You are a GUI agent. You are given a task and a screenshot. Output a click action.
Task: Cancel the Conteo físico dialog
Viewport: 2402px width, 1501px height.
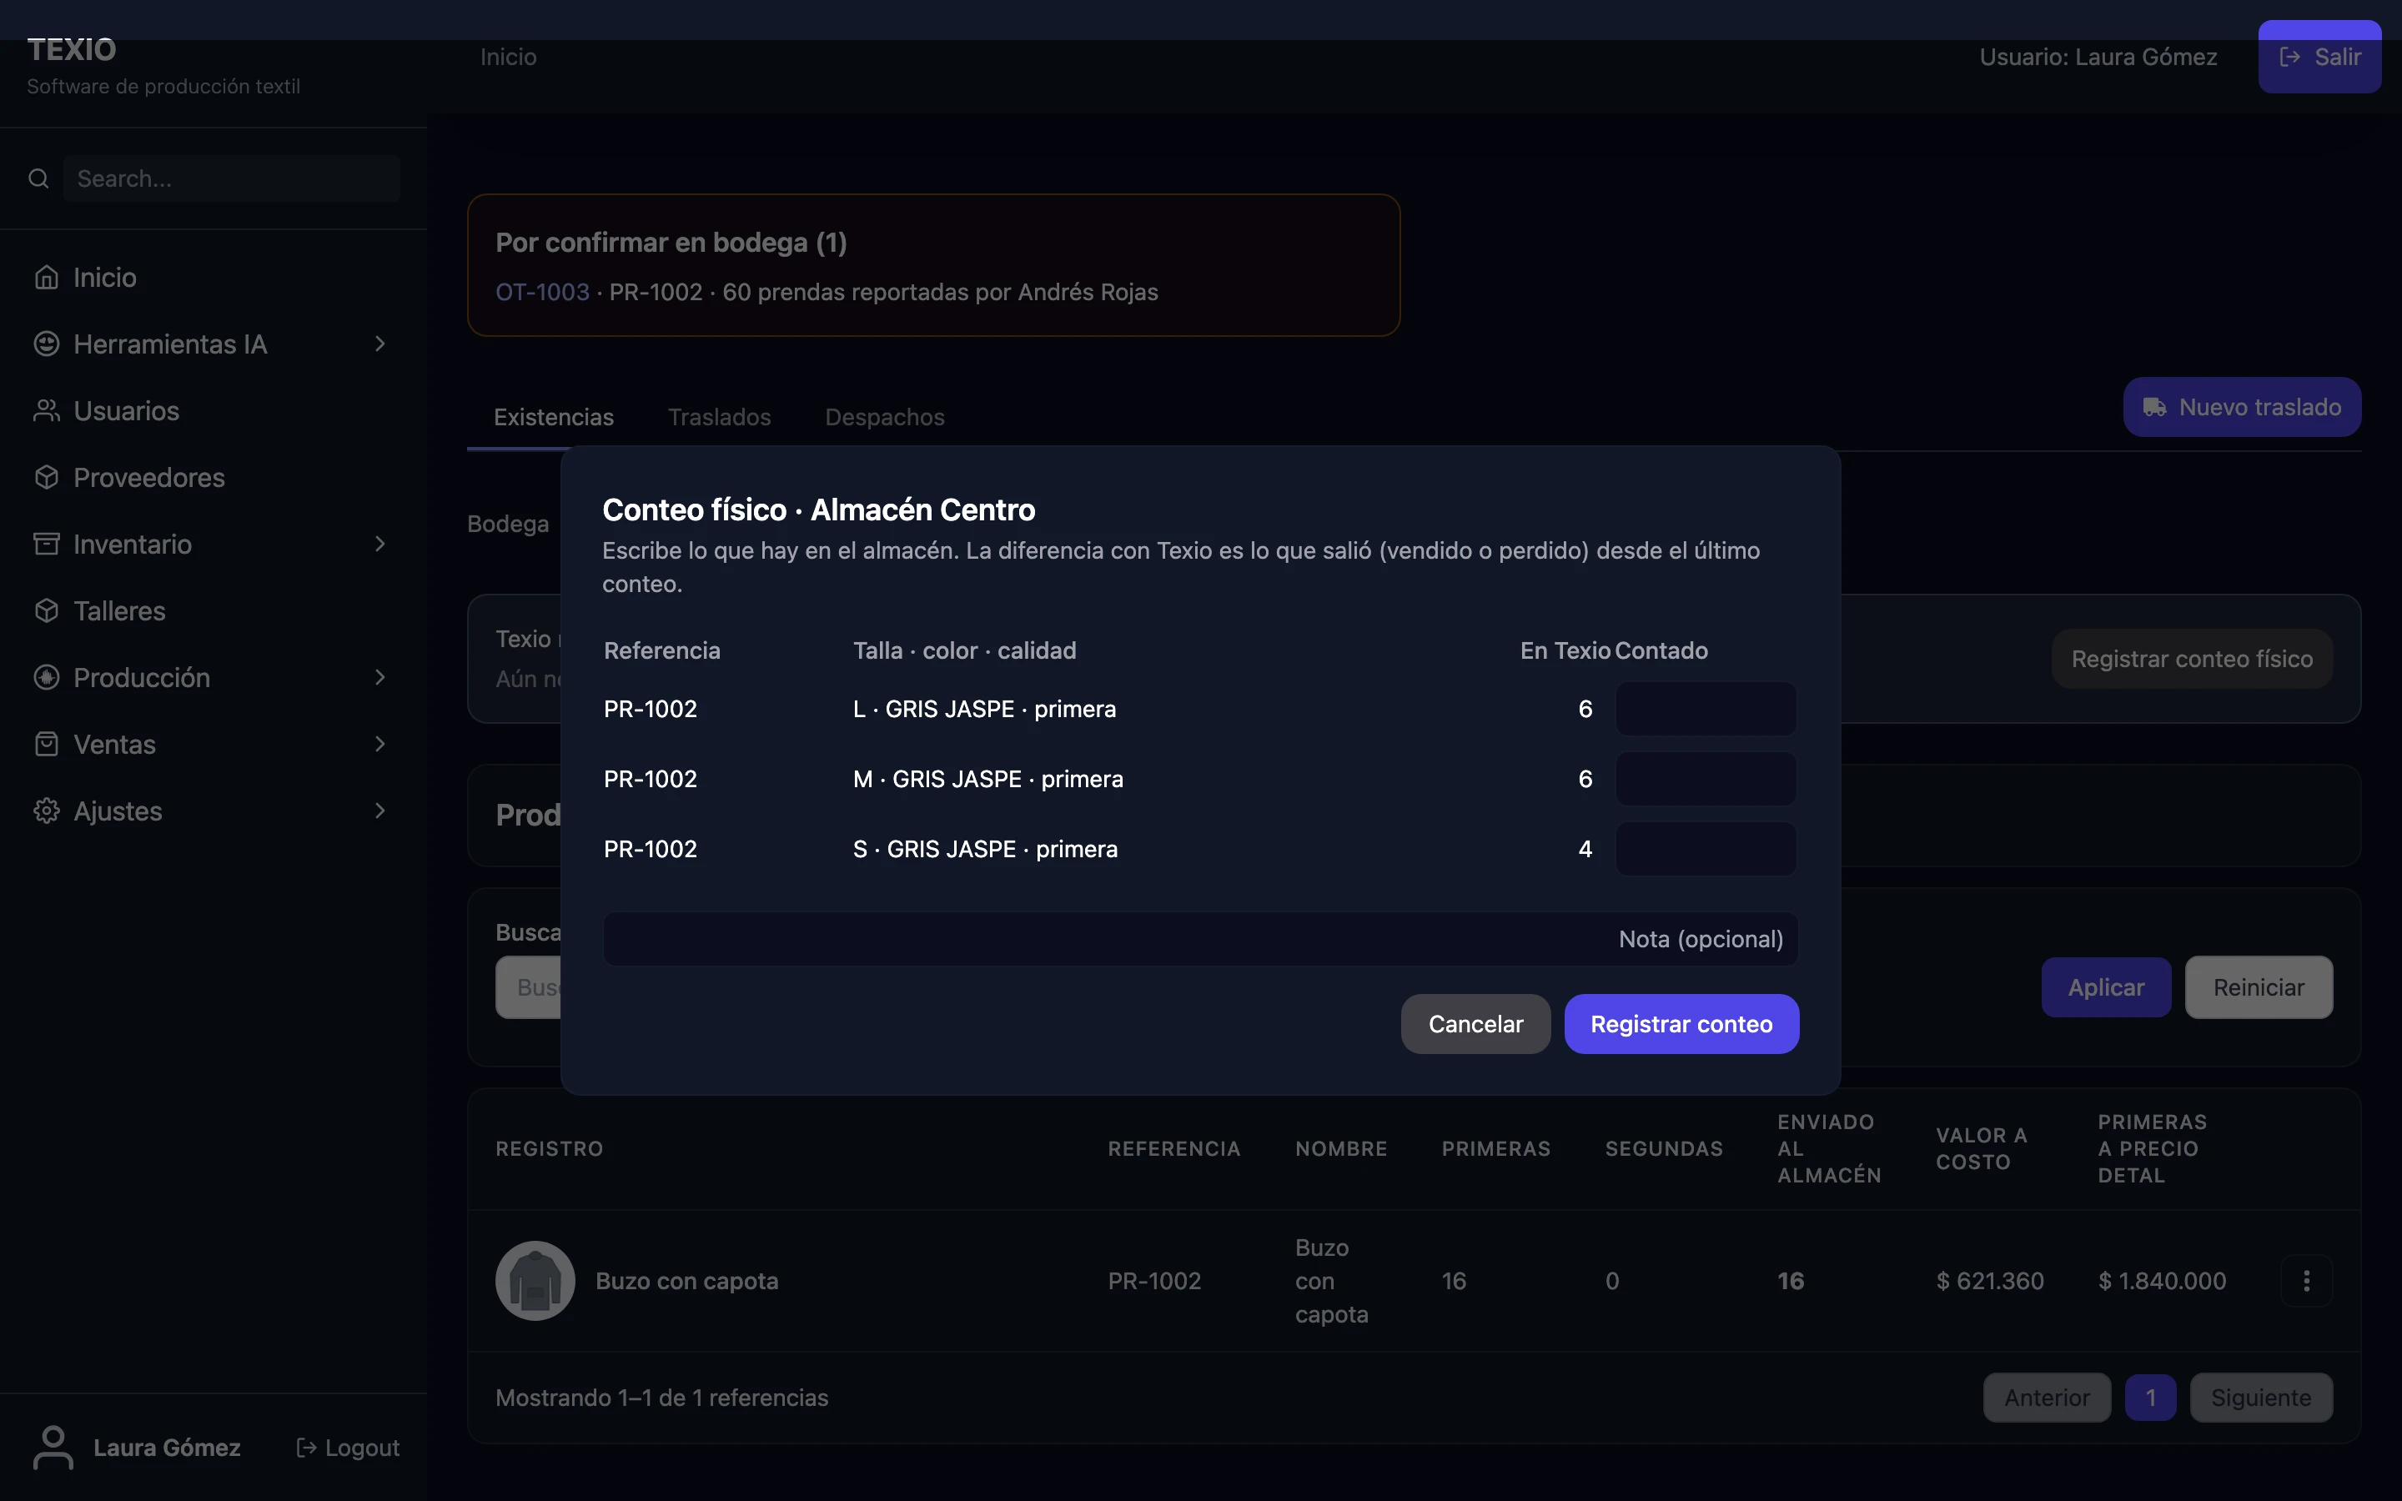pyautogui.click(x=1475, y=1023)
